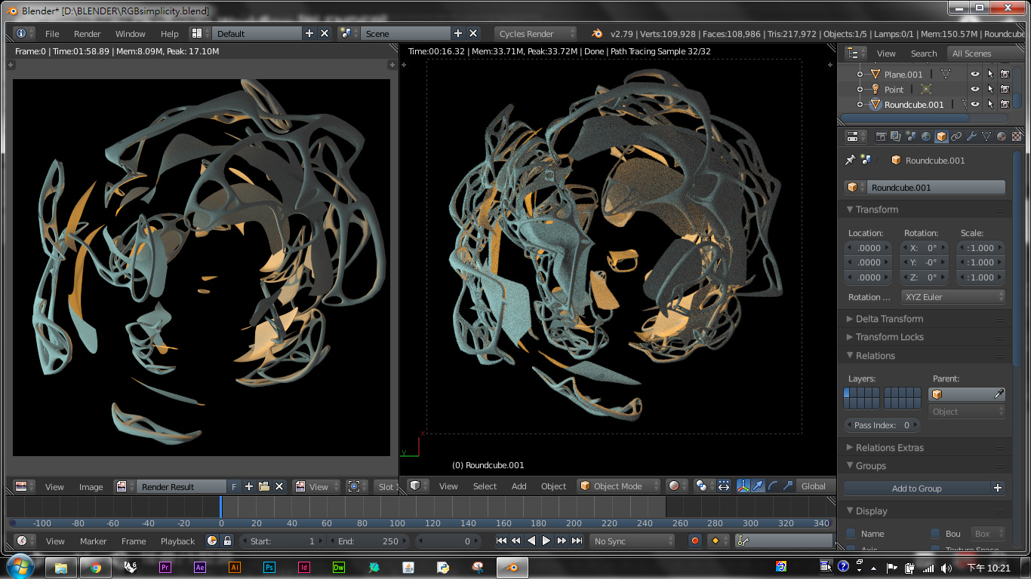Open the No Sync playback dropdown
The image size is (1031, 579).
pos(632,541)
